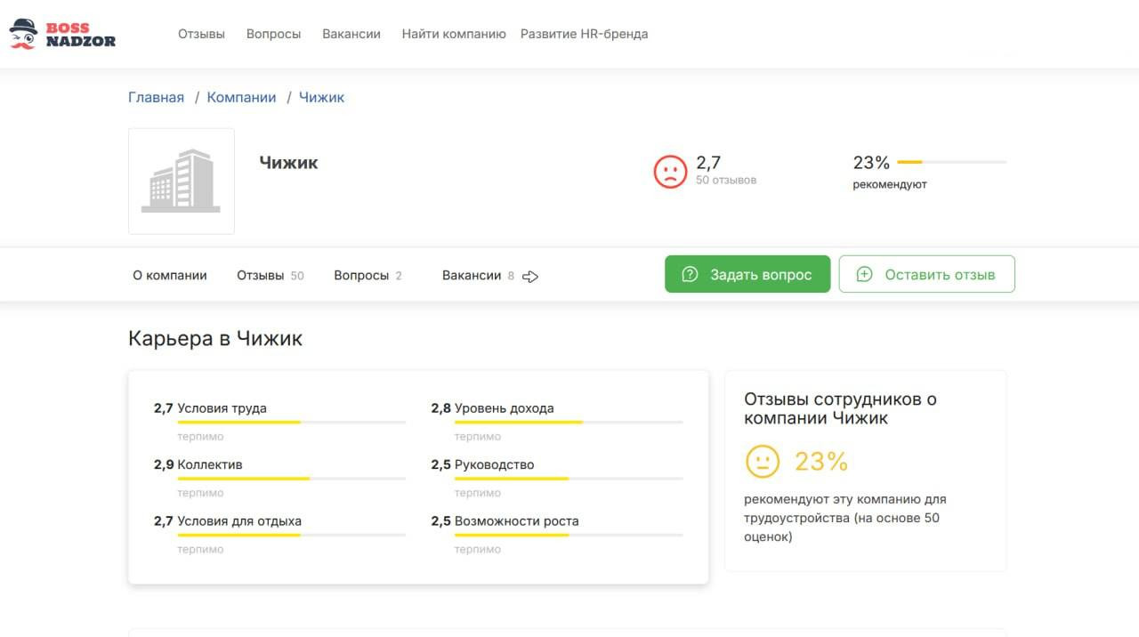Screen dimensions: 1139x637
Task: Open Найти компанию page
Action: point(454,34)
